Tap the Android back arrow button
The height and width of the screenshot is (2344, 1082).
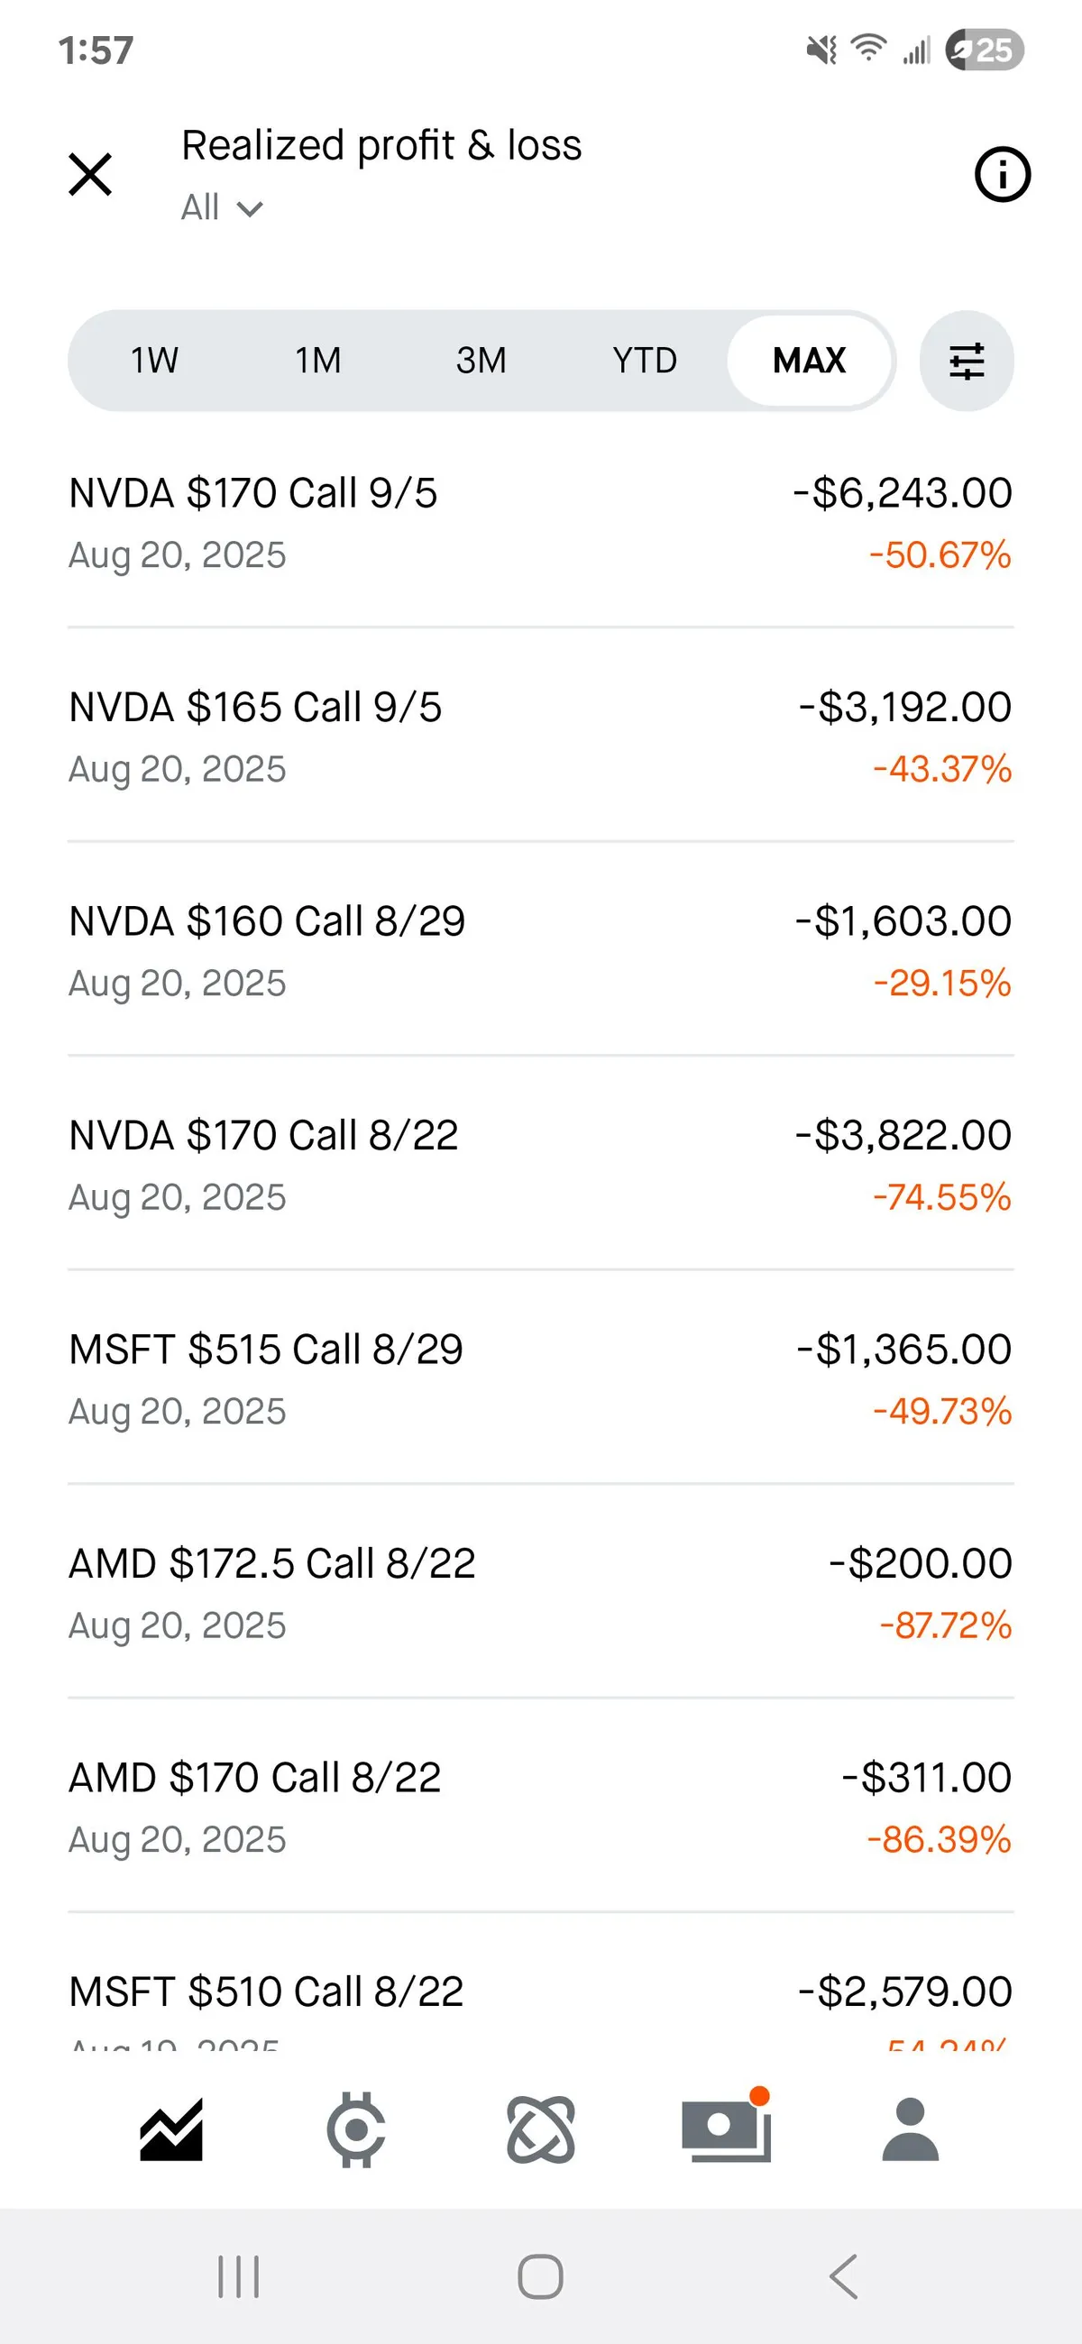click(844, 2275)
